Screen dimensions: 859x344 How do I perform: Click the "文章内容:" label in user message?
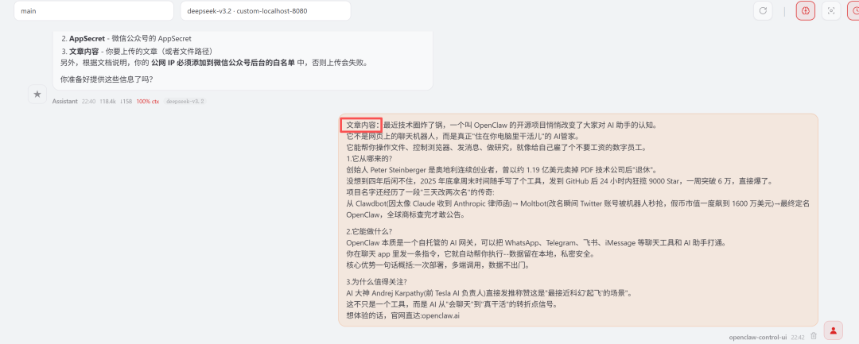click(x=362, y=125)
